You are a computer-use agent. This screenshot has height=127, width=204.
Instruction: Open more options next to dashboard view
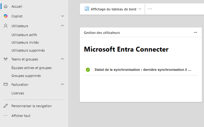[150, 9]
